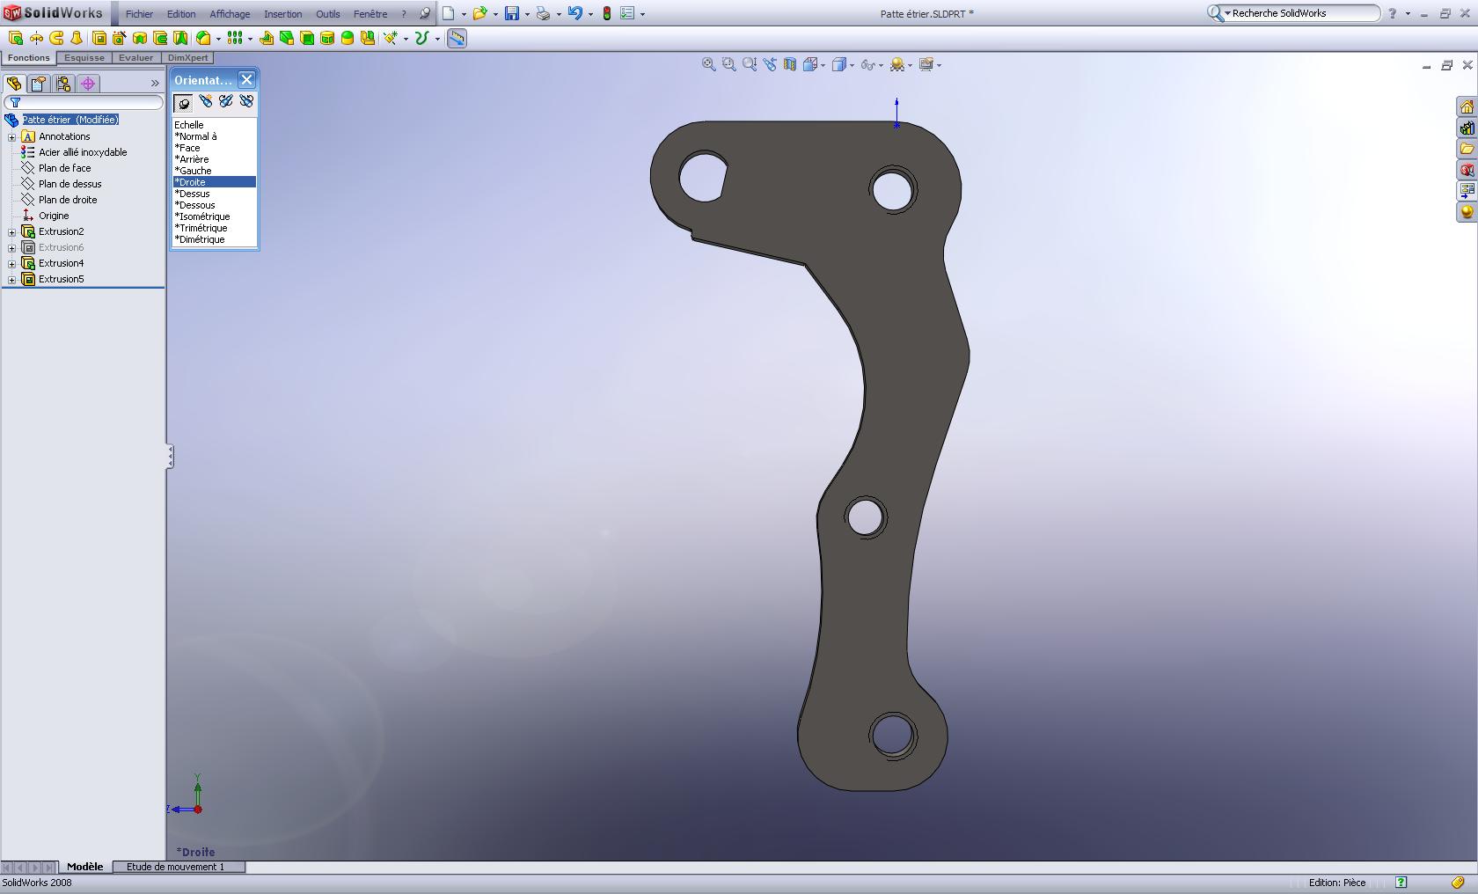Viewport: 1478px width, 894px height.
Task: Open the File Explorer pane icon
Action: coord(1467,149)
